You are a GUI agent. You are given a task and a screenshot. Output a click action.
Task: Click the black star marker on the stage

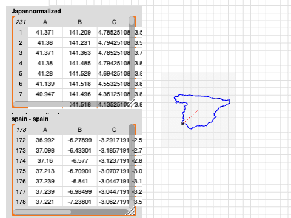(182, 124)
